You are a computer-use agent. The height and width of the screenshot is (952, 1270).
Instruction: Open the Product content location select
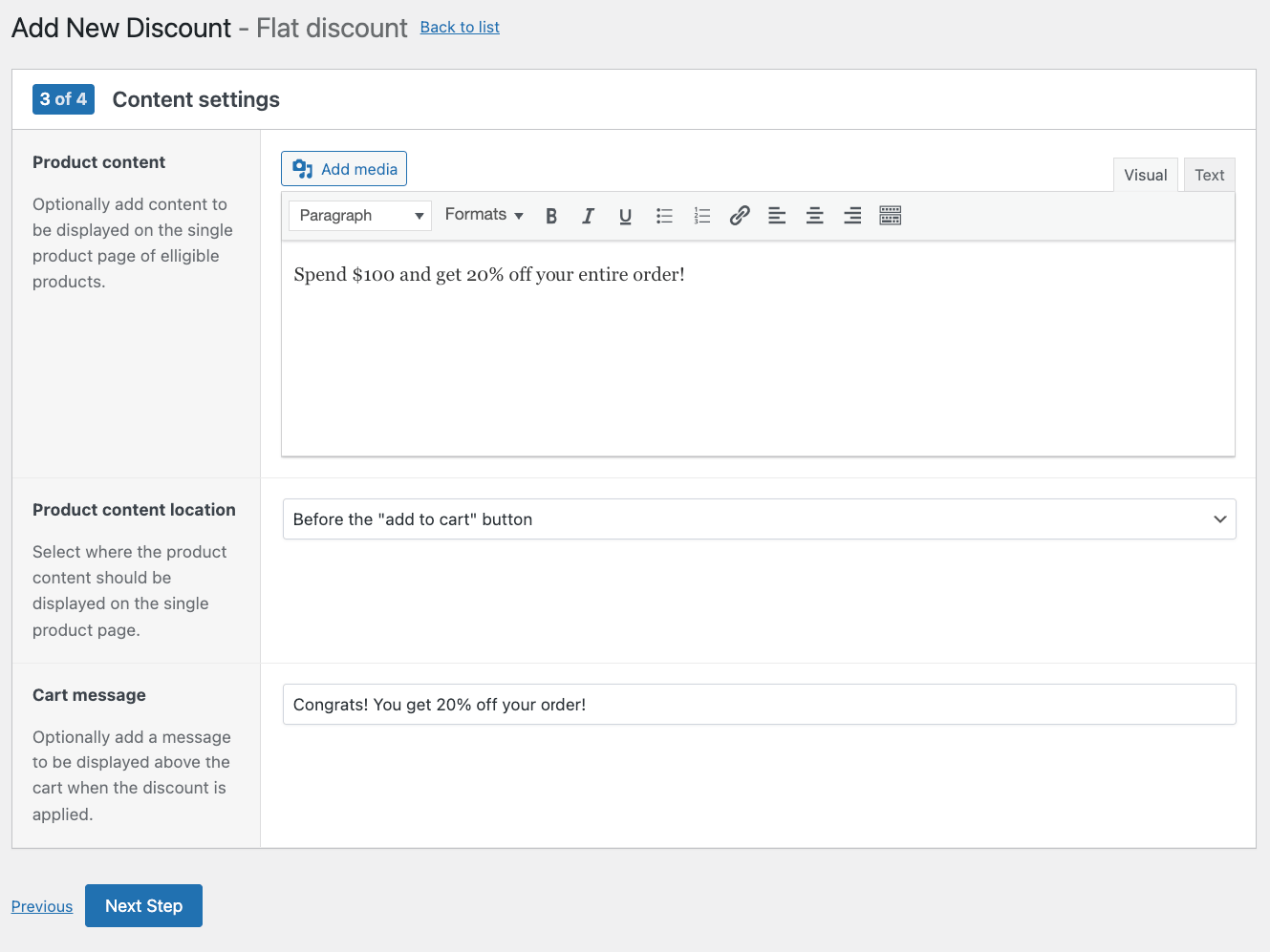(x=760, y=519)
